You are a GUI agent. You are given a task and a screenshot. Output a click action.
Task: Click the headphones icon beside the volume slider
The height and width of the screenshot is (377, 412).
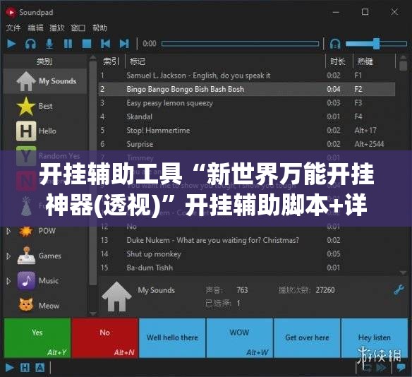click(x=335, y=44)
